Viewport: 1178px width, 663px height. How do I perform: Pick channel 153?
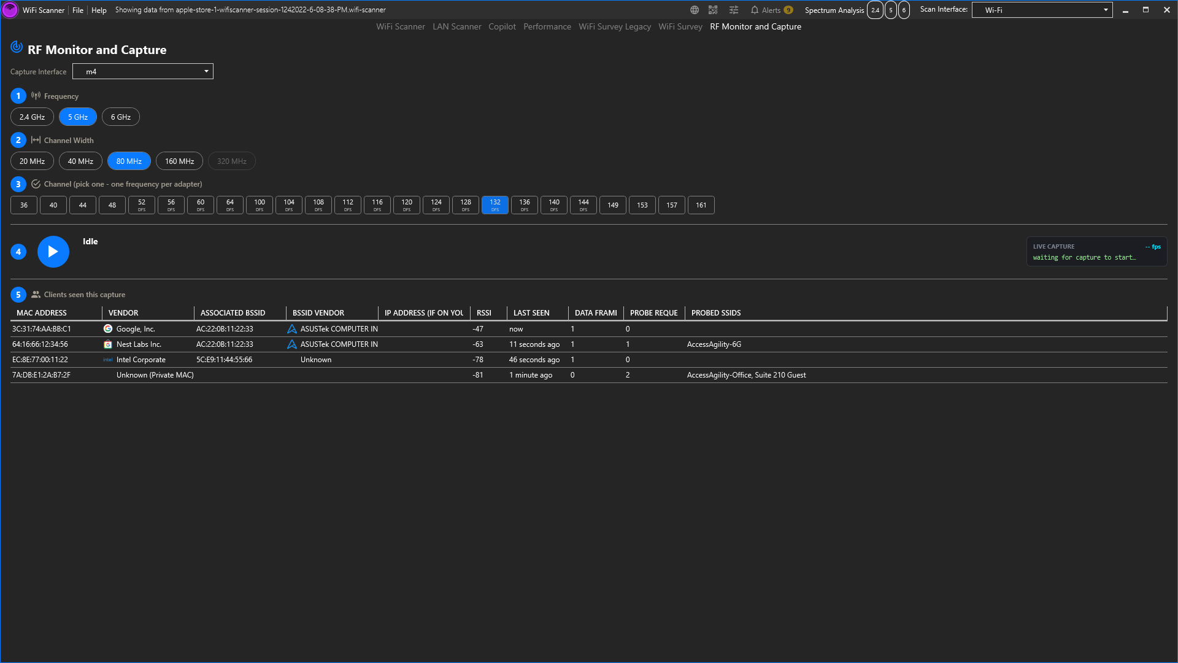pyautogui.click(x=642, y=205)
